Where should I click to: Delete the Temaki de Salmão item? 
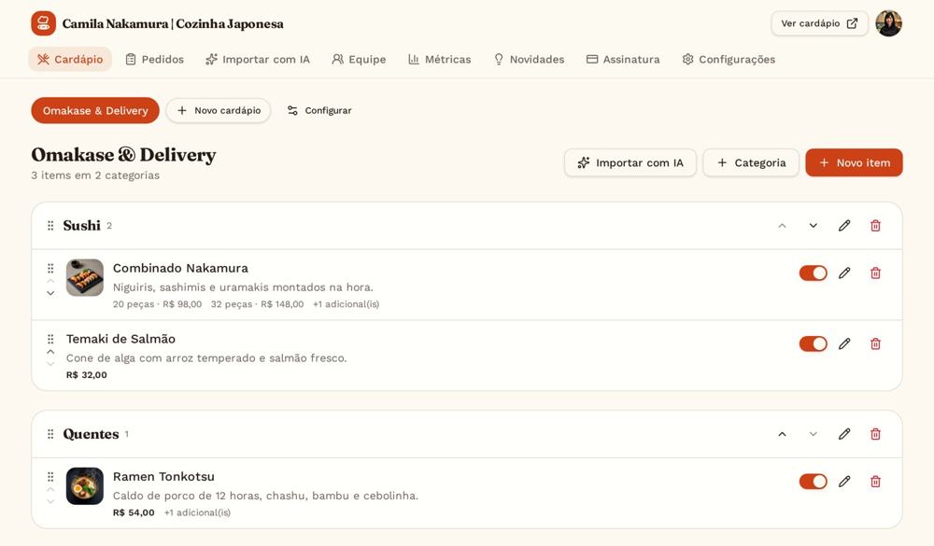pos(875,344)
